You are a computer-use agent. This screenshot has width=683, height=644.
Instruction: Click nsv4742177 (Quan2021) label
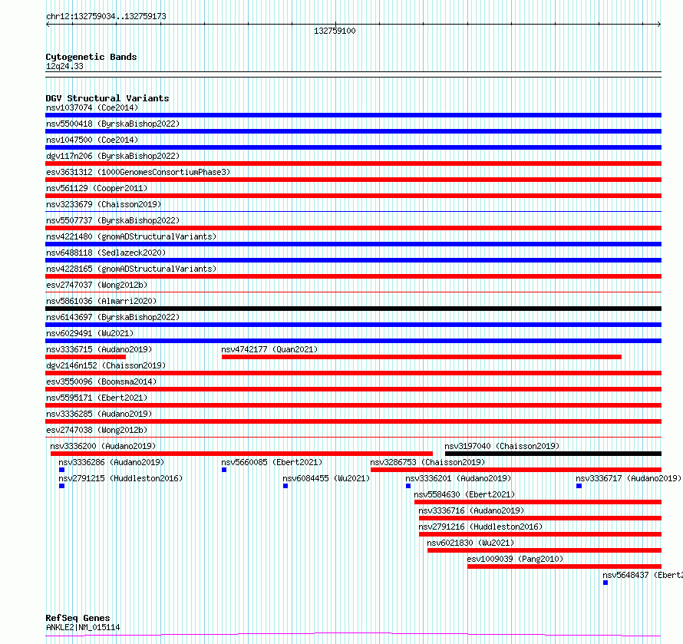click(269, 349)
